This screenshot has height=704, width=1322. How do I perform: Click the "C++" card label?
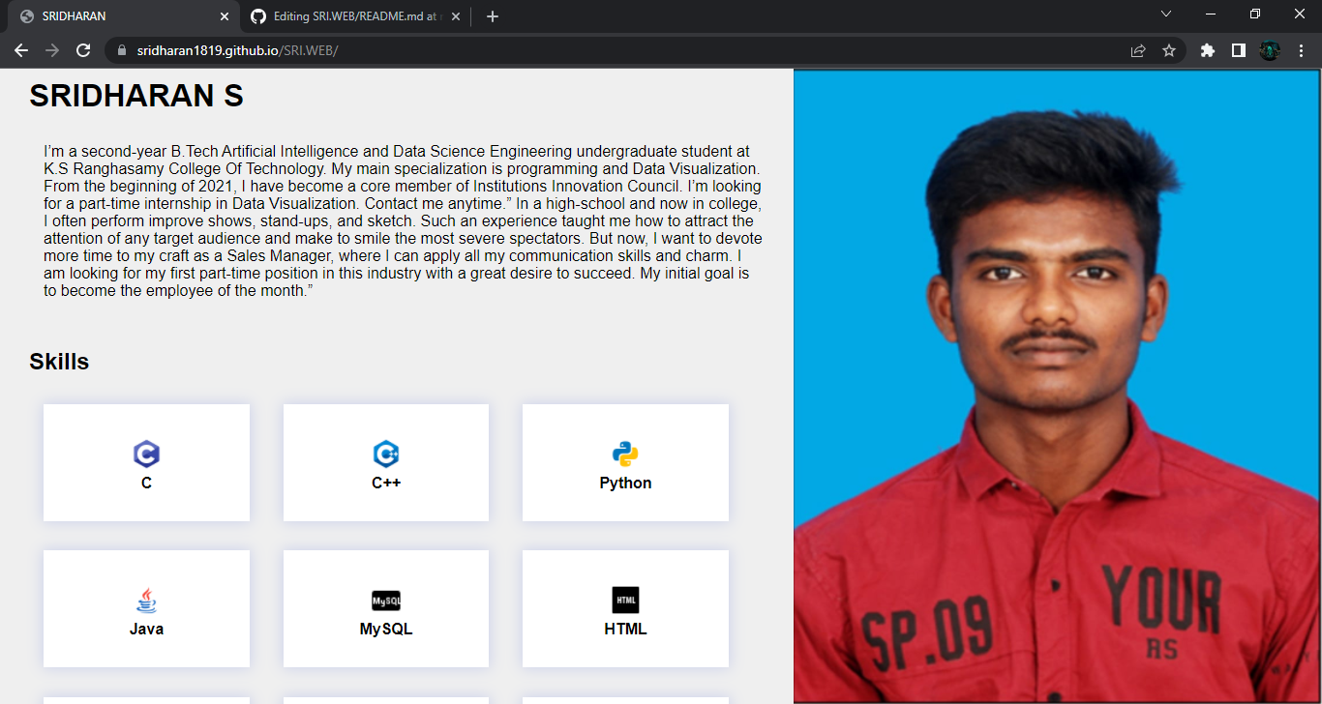[386, 484]
